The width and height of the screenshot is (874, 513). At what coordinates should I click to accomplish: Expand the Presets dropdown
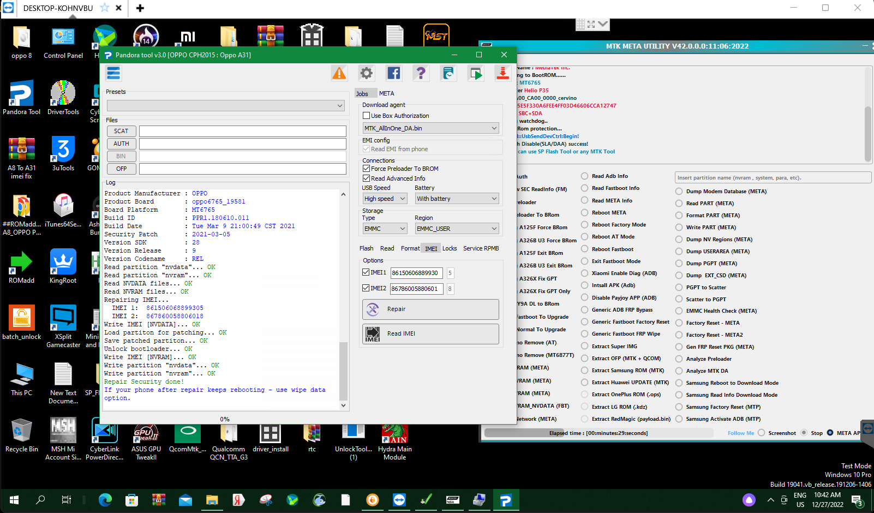[x=226, y=105]
